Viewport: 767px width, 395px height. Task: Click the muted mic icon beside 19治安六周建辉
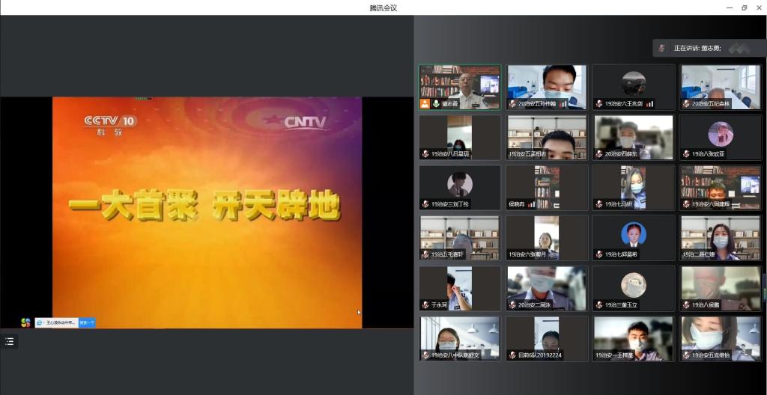coord(686,204)
